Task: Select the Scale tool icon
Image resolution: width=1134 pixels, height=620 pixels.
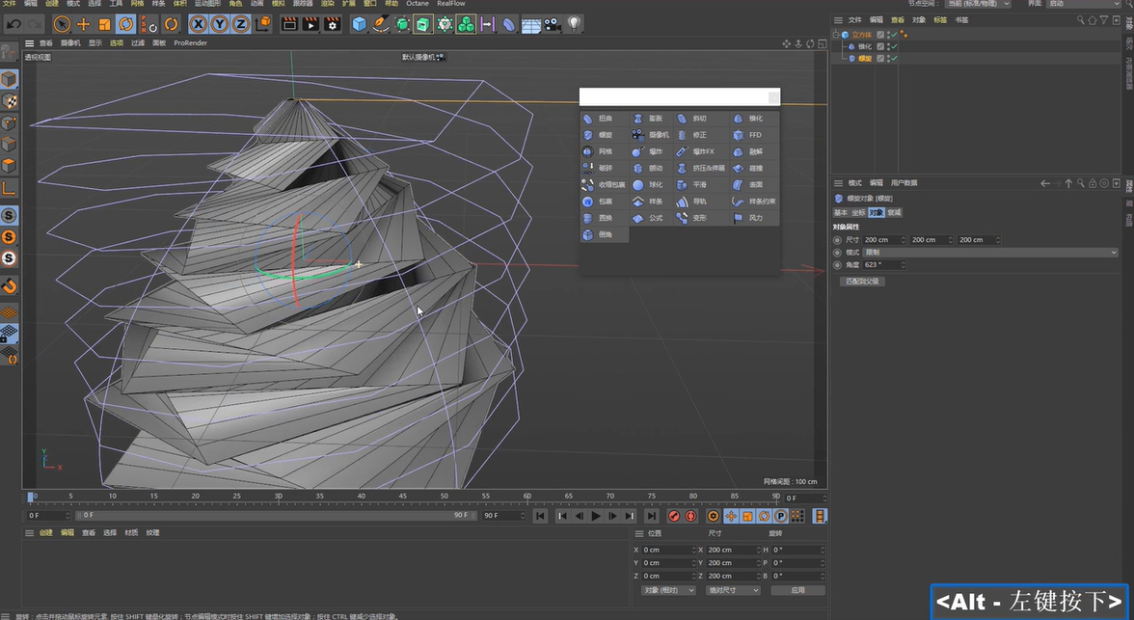Action: click(x=104, y=25)
